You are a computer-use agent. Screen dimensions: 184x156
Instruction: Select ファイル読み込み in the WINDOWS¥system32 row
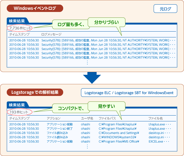57,137
